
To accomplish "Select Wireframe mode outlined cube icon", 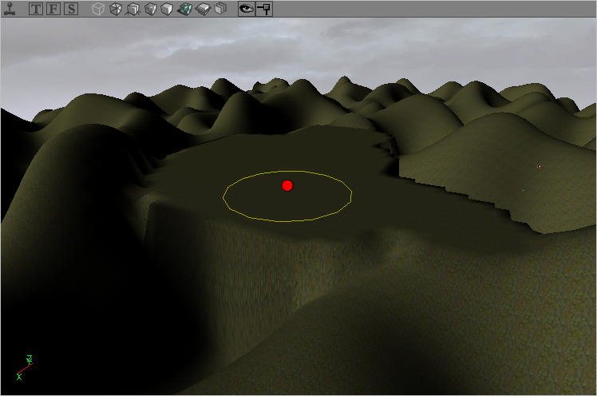I will coord(97,10).
